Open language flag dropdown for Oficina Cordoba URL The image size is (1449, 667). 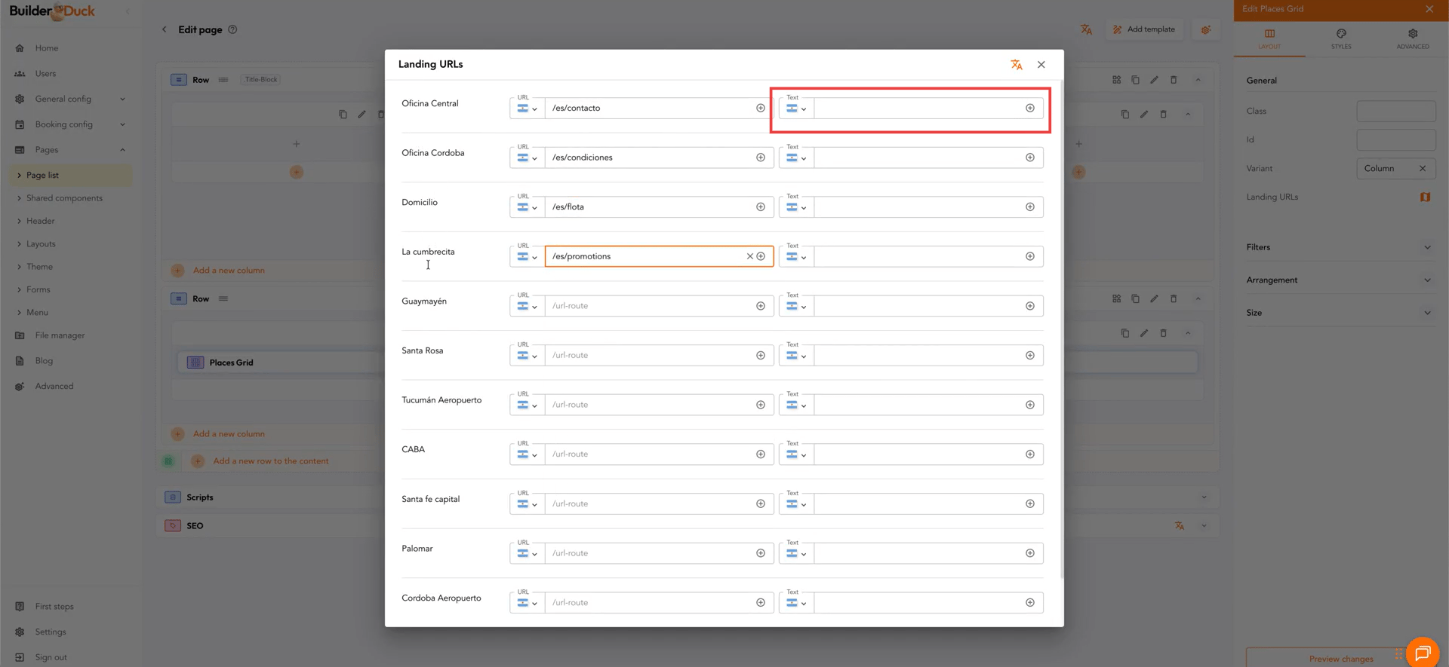tap(527, 158)
